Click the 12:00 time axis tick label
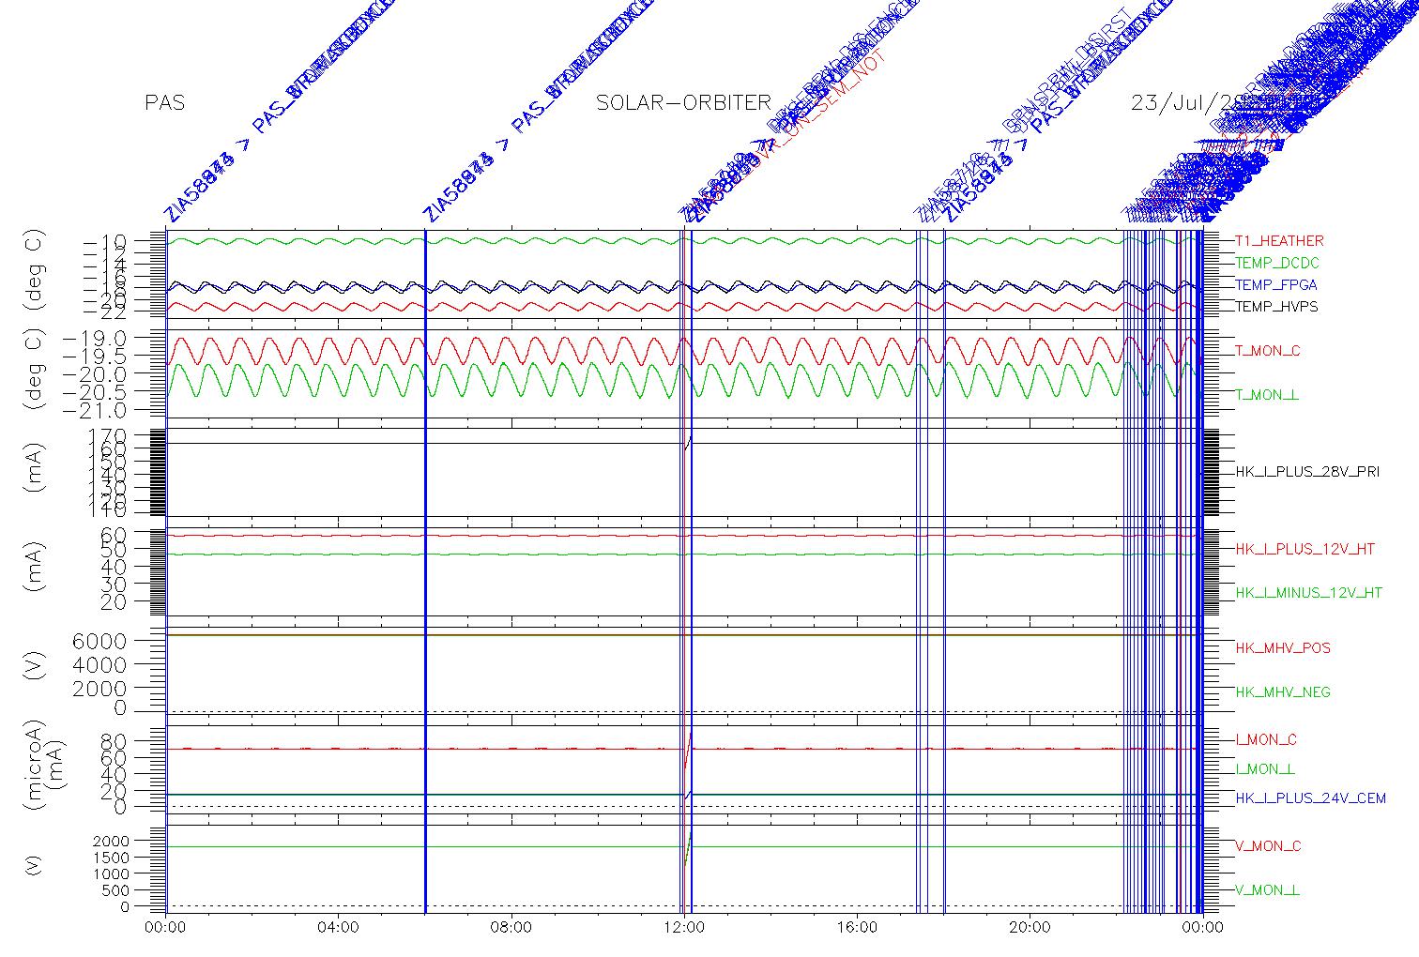This screenshot has height=957, width=1419. pyautogui.click(x=684, y=928)
